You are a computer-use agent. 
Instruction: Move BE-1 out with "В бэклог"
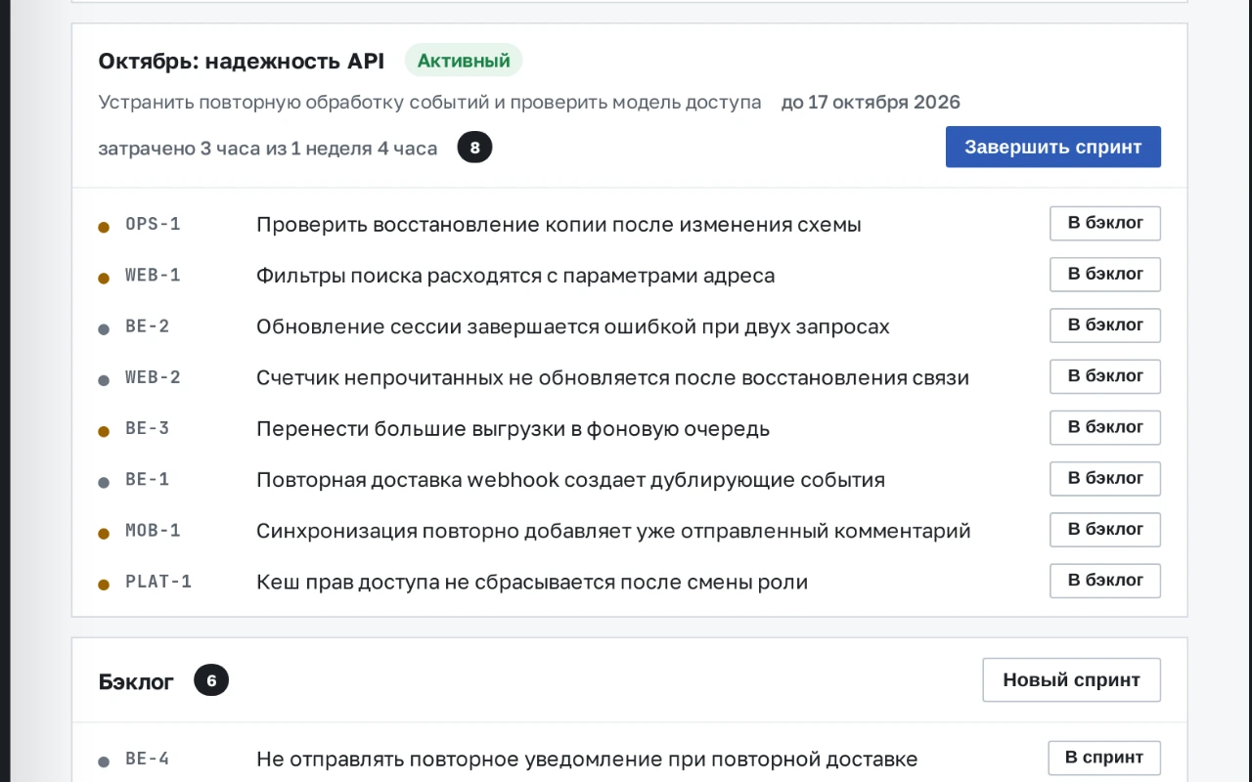1105,478
